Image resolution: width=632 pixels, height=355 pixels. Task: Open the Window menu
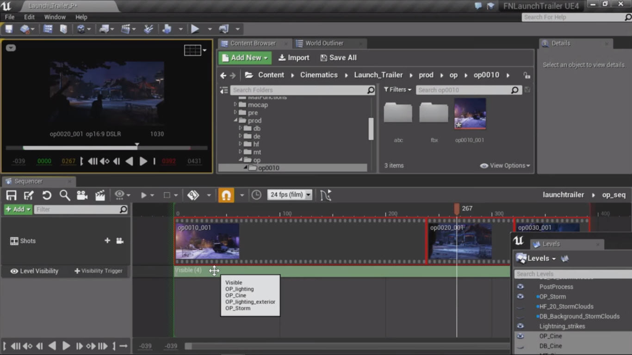point(55,17)
